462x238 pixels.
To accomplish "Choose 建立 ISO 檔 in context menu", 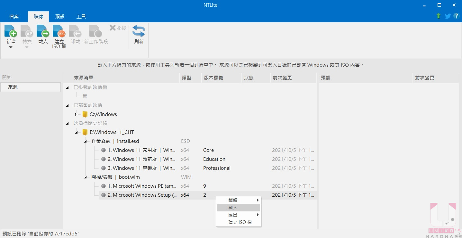I will coord(238,222).
